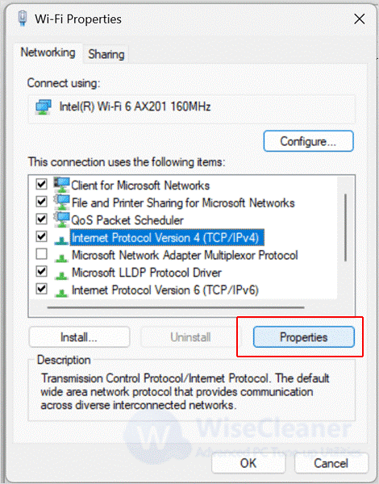Switch to the Sharing tab
Viewport: 379px width, 484px height.
tap(106, 54)
